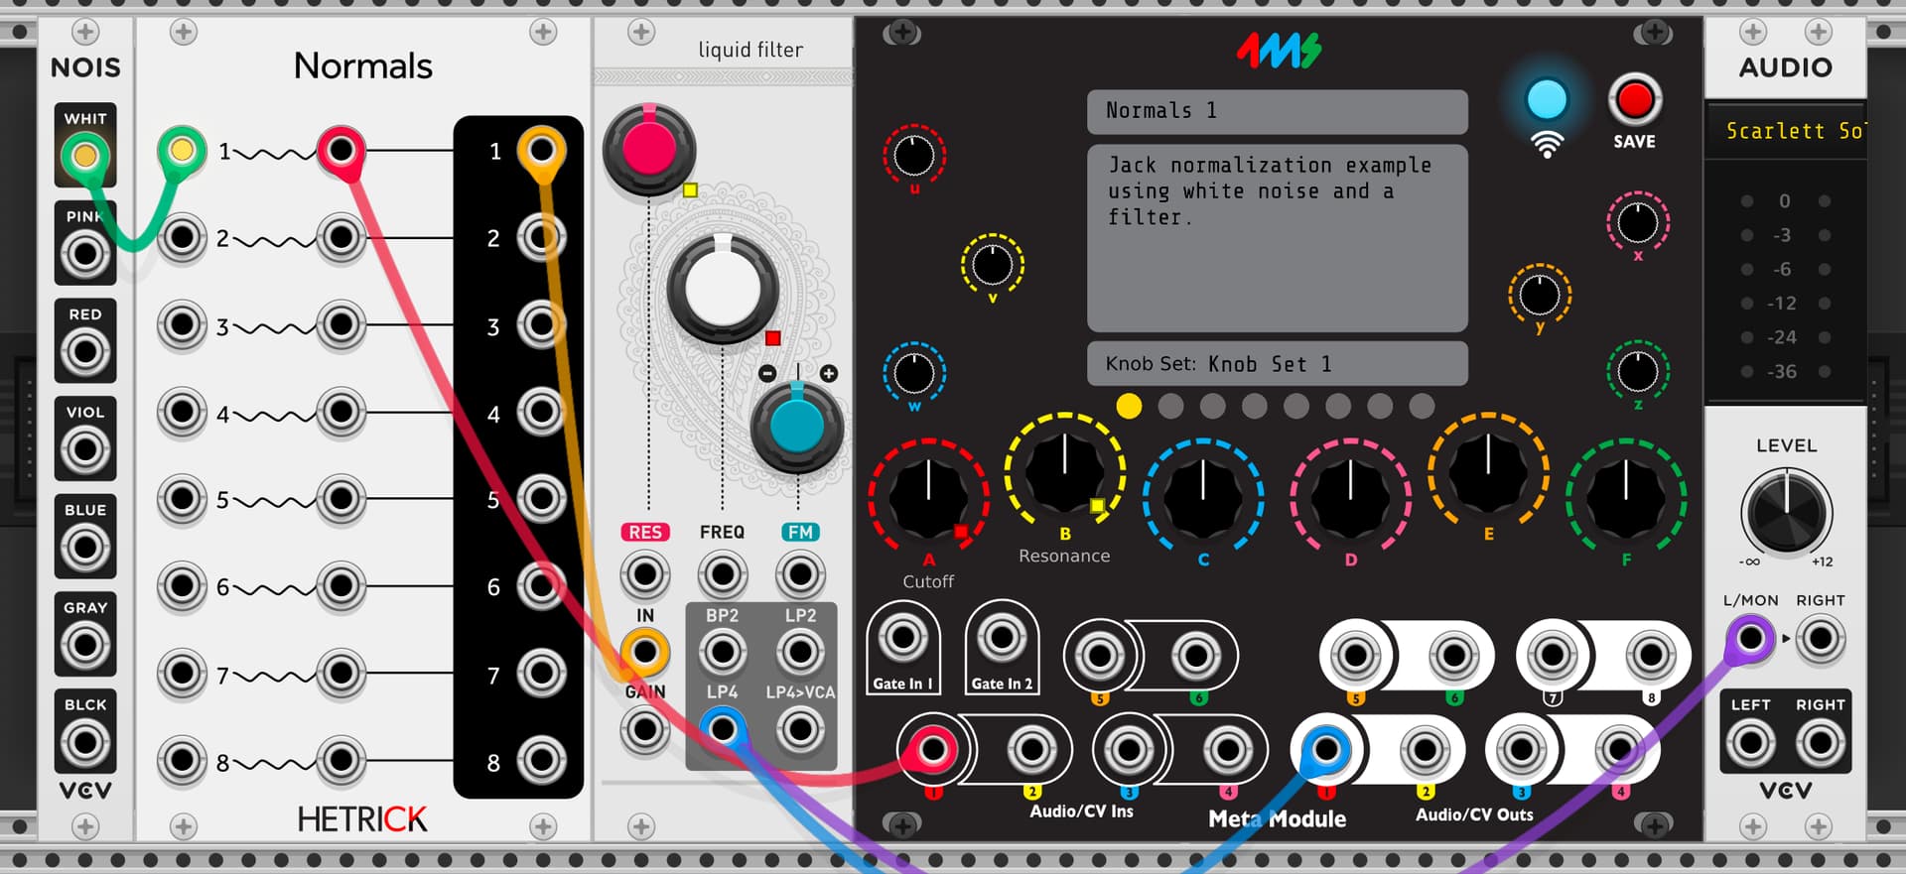Select the first yellow knob set indicator
This screenshot has width=1906, height=874.
[1129, 406]
